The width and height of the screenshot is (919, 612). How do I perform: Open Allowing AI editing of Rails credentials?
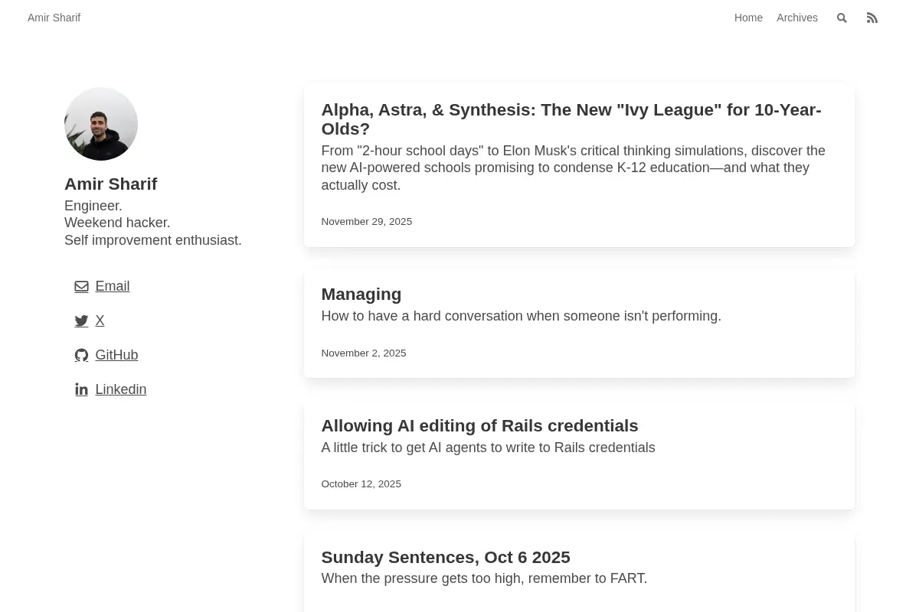(x=479, y=425)
